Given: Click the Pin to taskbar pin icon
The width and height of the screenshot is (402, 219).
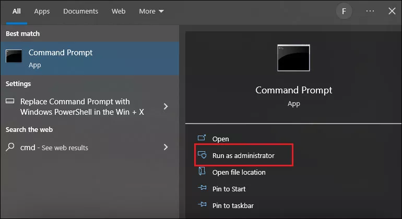Looking at the screenshot, I should (202, 204).
